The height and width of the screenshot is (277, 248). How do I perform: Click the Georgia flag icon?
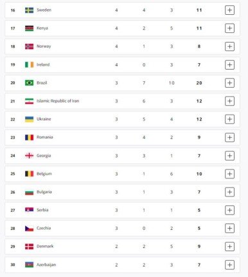click(x=29, y=155)
